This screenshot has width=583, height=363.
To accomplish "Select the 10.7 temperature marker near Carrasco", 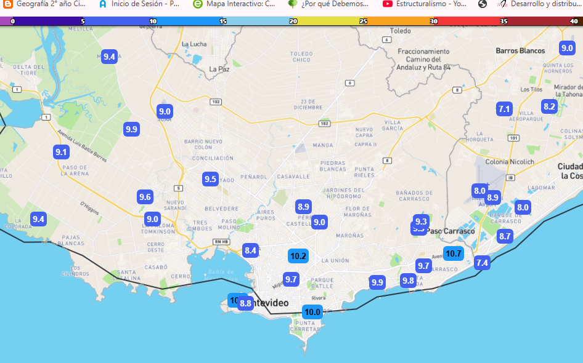I will 453,253.
